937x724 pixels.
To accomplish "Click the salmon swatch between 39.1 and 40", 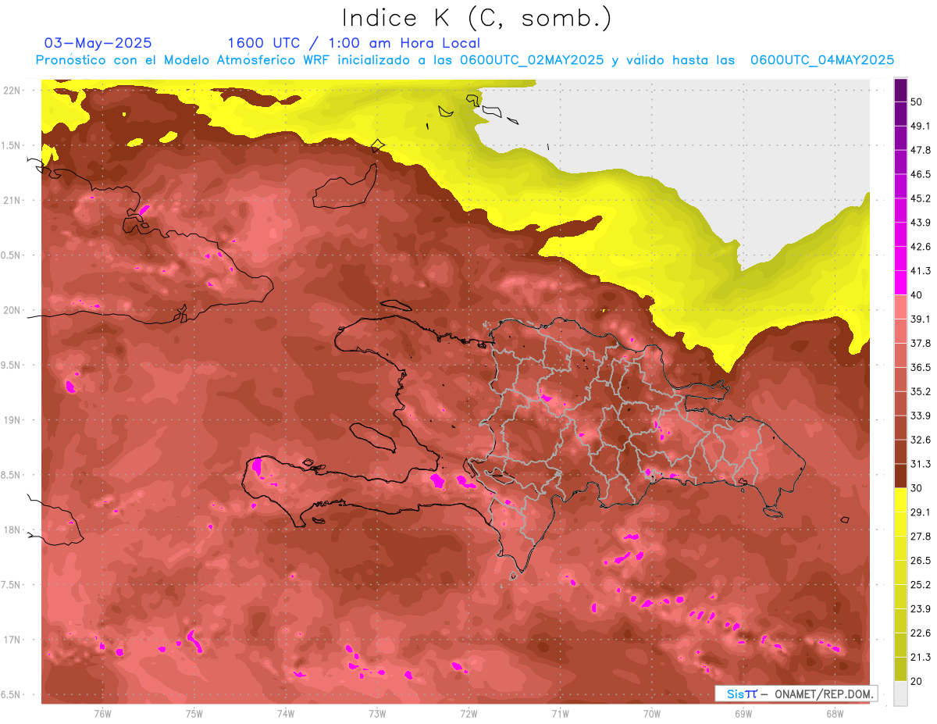I will tap(900, 305).
